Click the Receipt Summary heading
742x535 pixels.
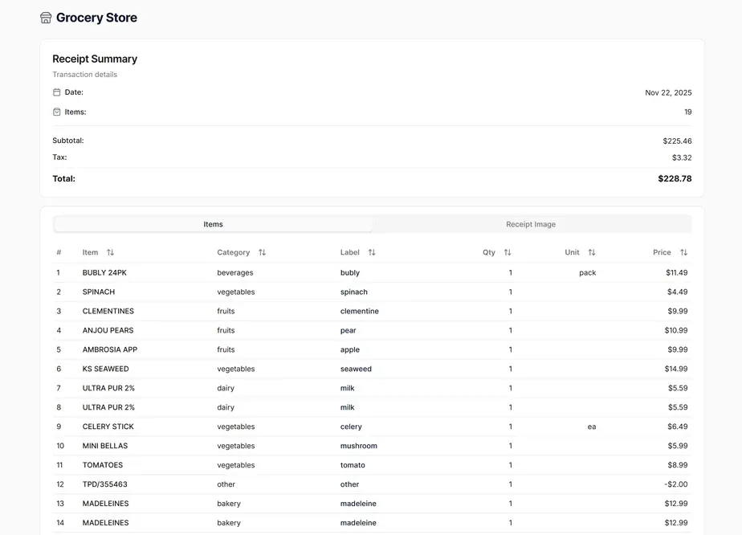point(95,59)
